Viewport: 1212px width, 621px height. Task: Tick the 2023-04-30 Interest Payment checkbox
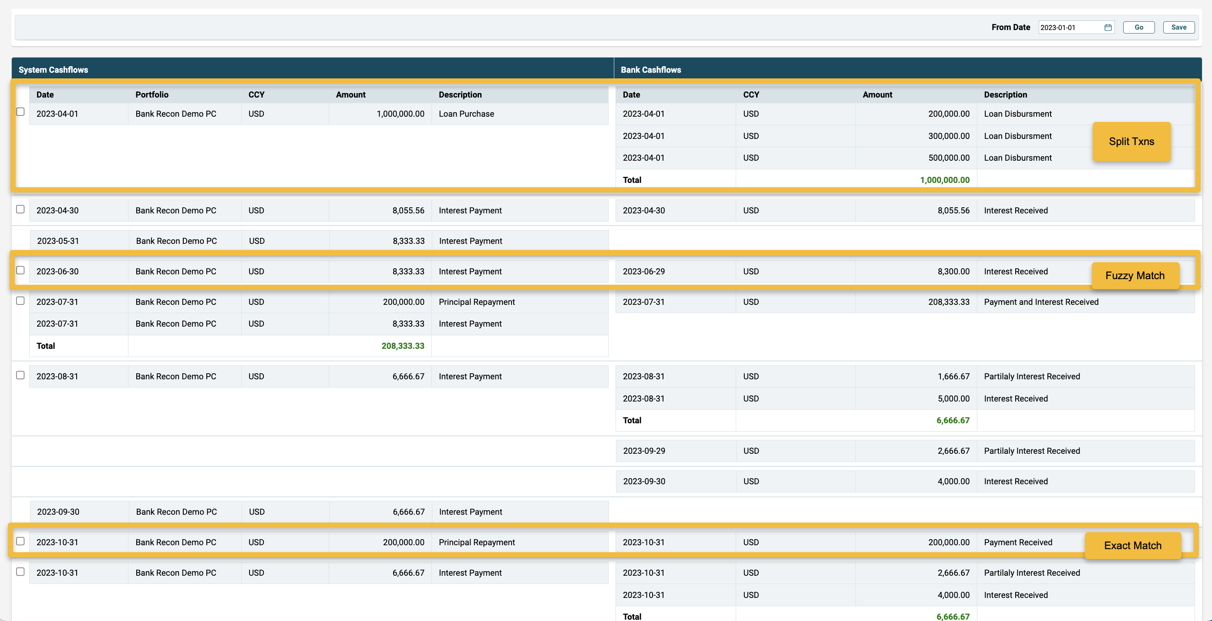click(x=20, y=209)
